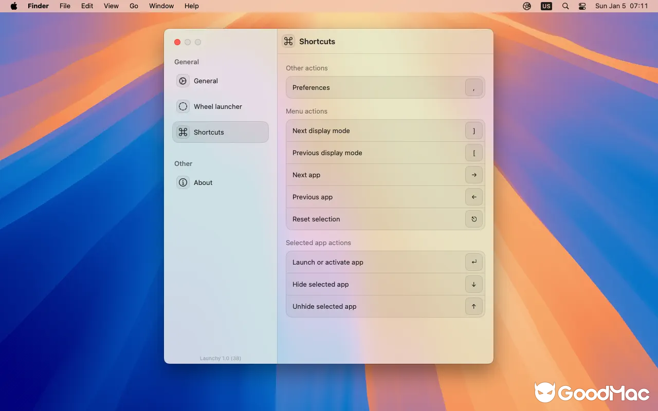Click the date and time in menu bar
Viewport: 658px width, 411px height.
(x=622, y=6)
